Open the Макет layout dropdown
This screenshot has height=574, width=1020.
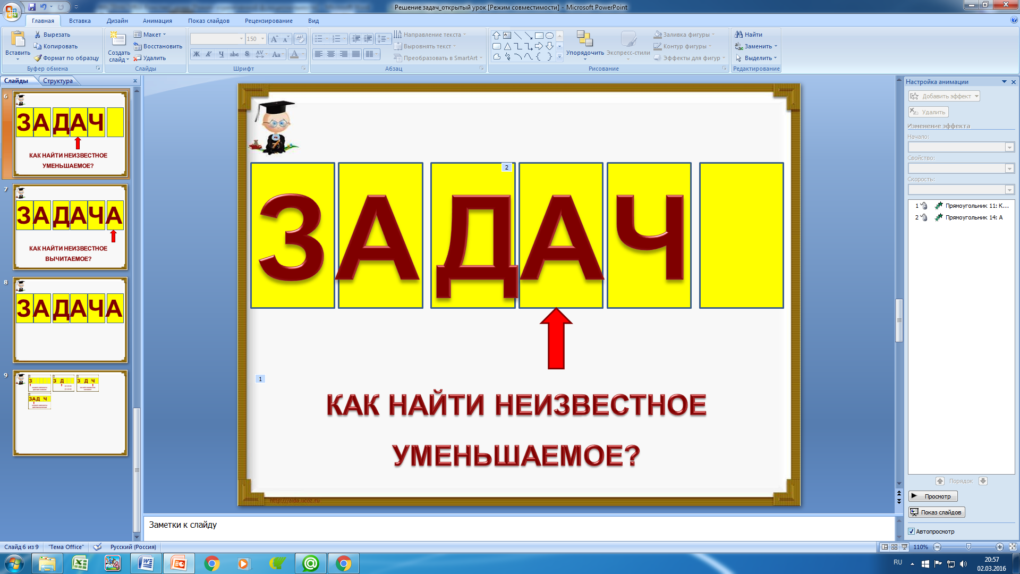click(x=150, y=35)
